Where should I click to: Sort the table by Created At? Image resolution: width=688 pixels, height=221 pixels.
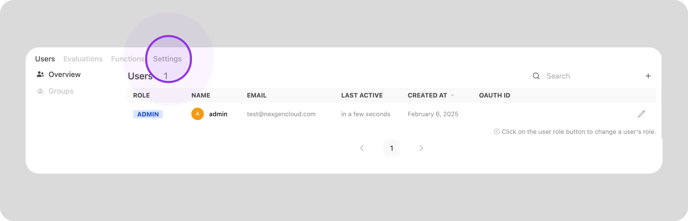tap(427, 95)
